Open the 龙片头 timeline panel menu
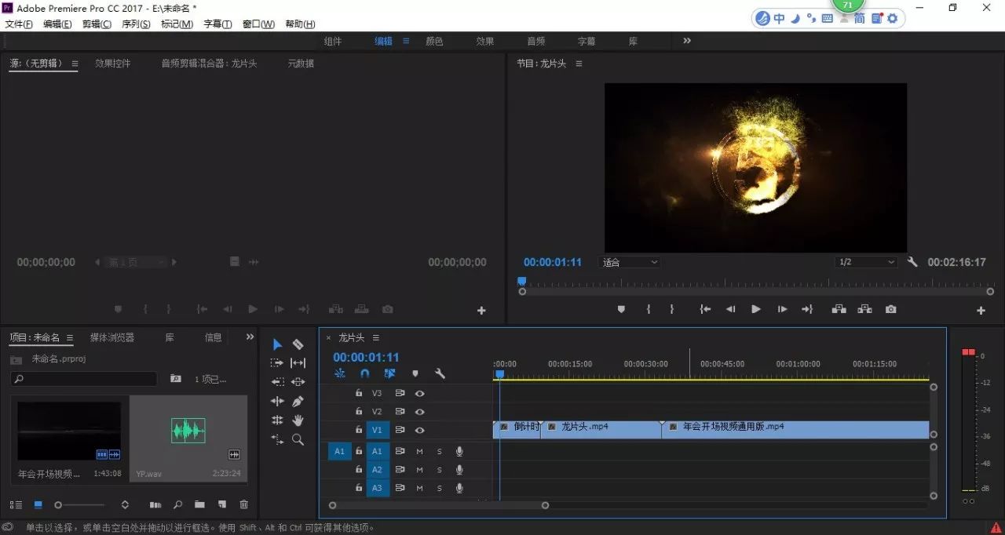The height and width of the screenshot is (535, 1005). click(x=375, y=337)
